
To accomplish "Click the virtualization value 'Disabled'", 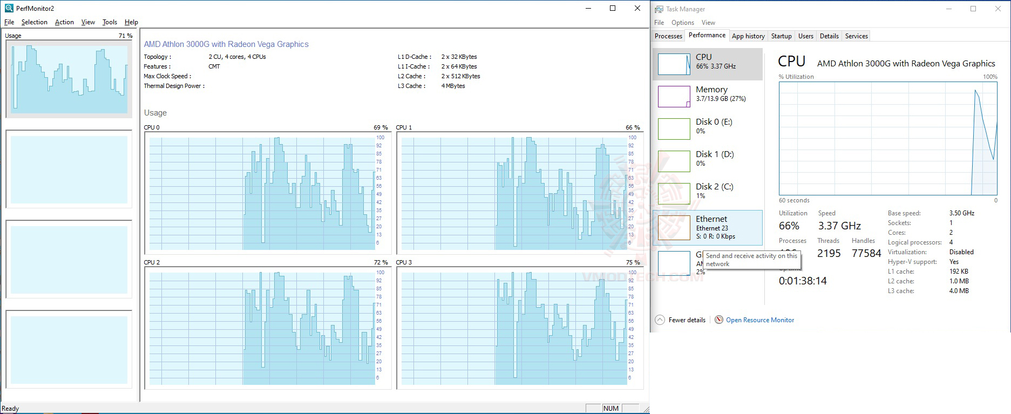I will click(x=961, y=252).
